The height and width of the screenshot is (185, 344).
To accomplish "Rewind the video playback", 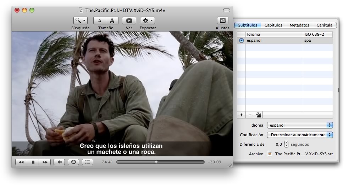I will 21,162.
